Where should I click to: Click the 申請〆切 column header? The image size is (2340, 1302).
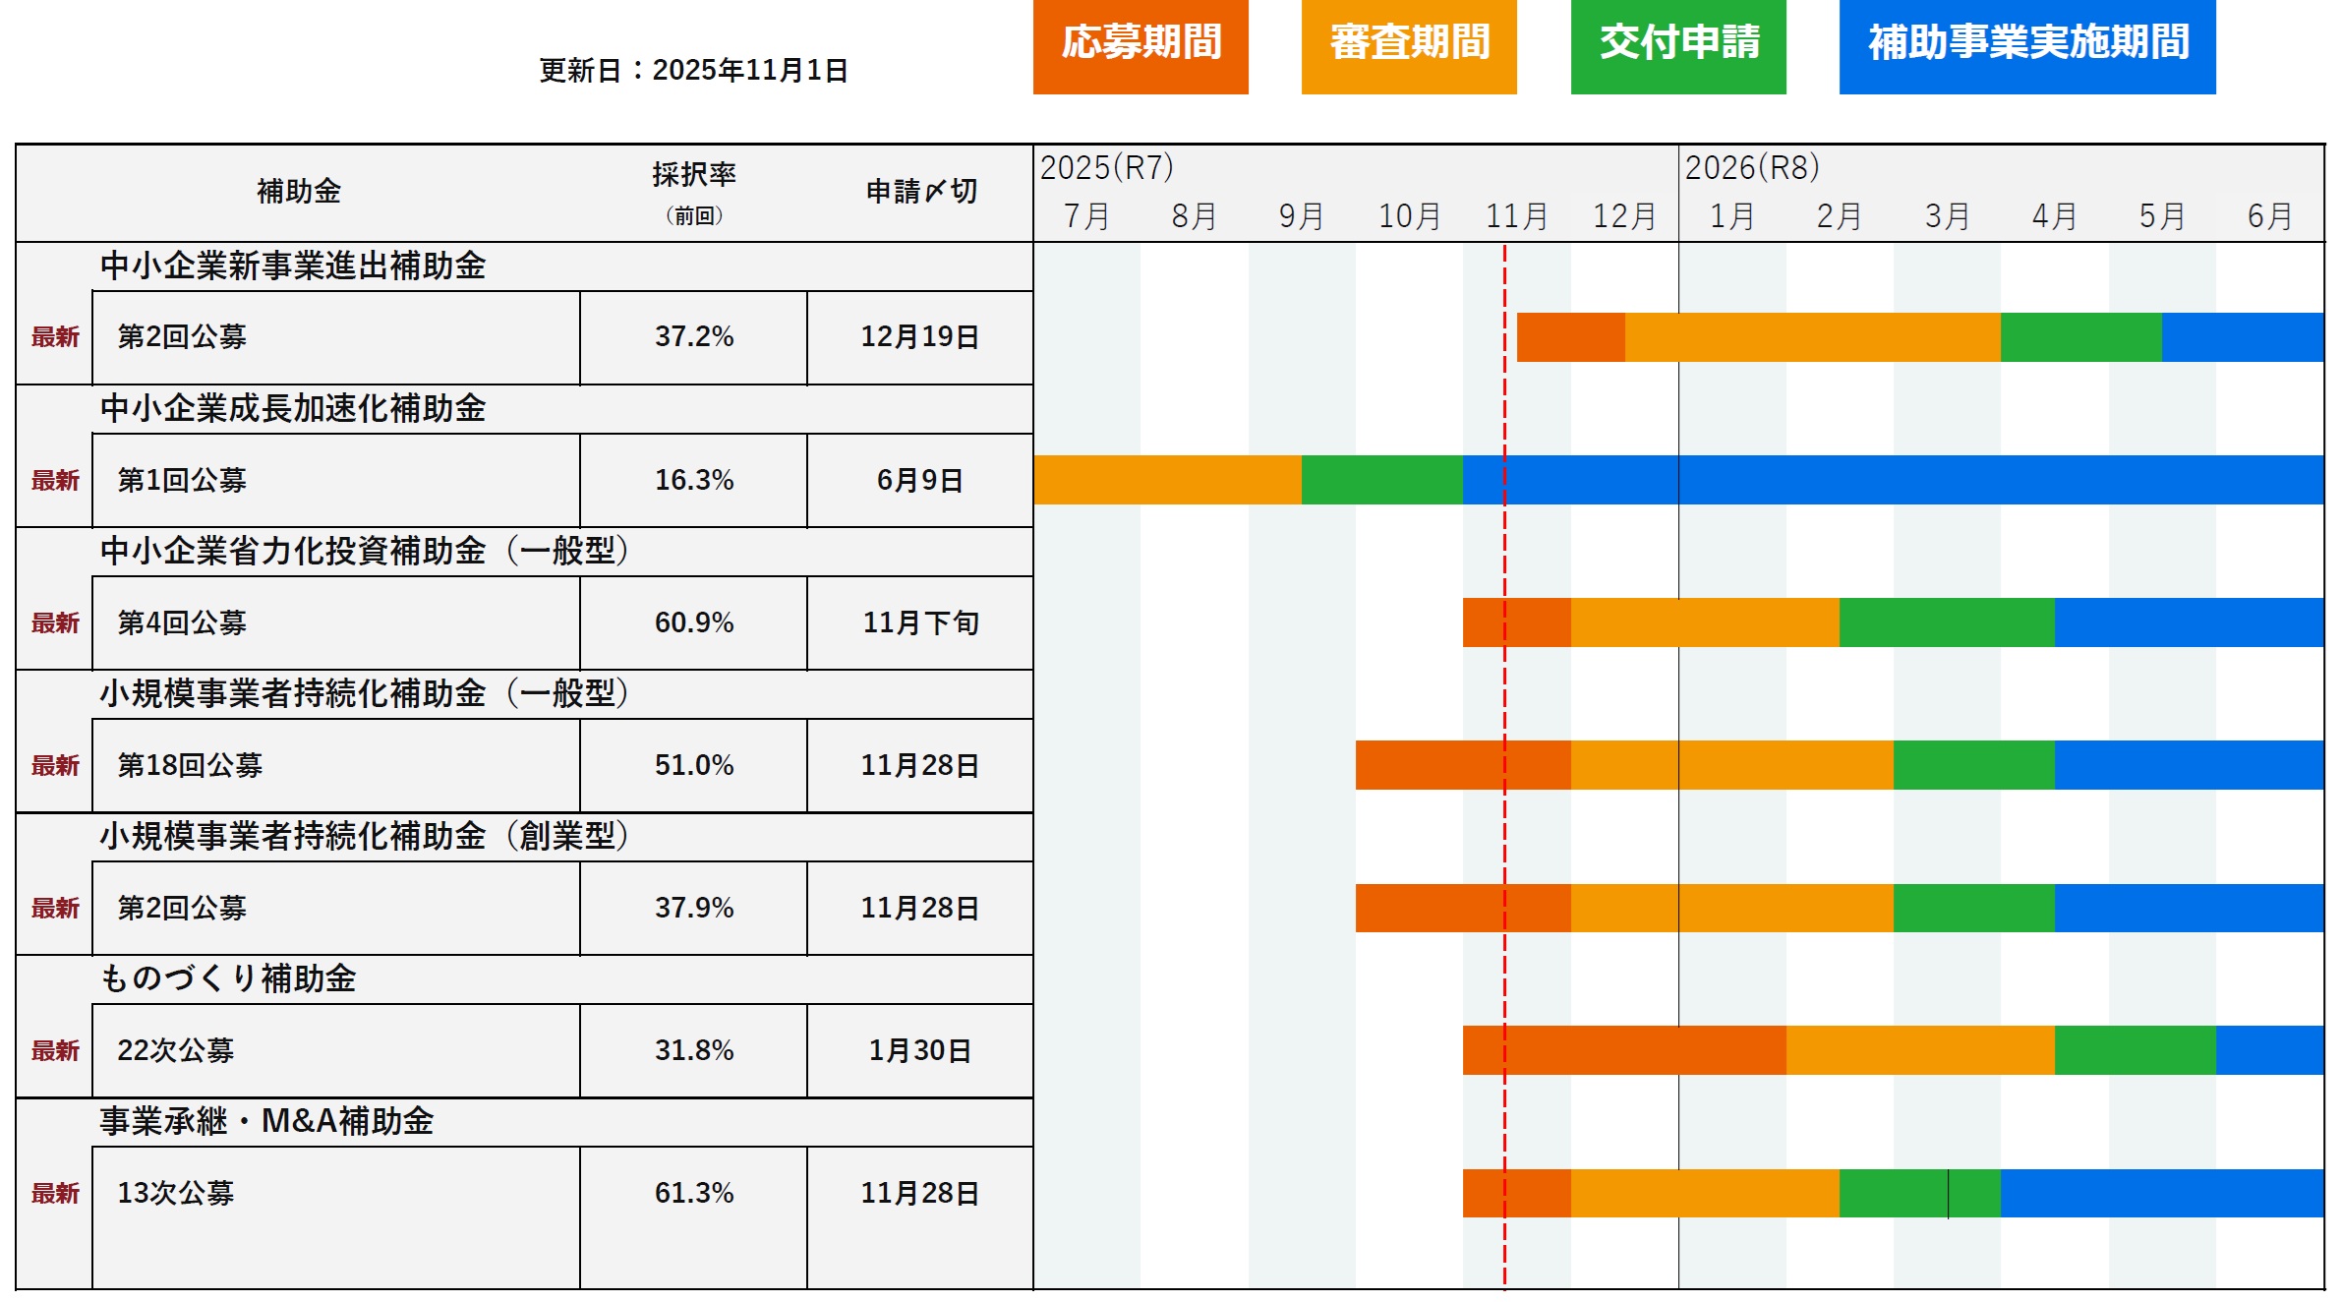point(921,191)
